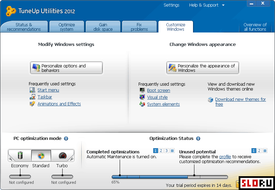Image resolution: width=275 pixels, height=190 pixels.
Task: Show completed optimizations page 2
Action: 161,151
